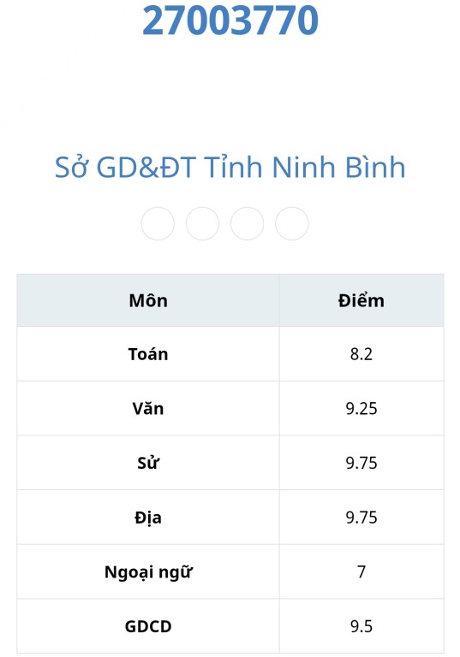Click the first empty circle share icon

pyautogui.click(x=158, y=223)
